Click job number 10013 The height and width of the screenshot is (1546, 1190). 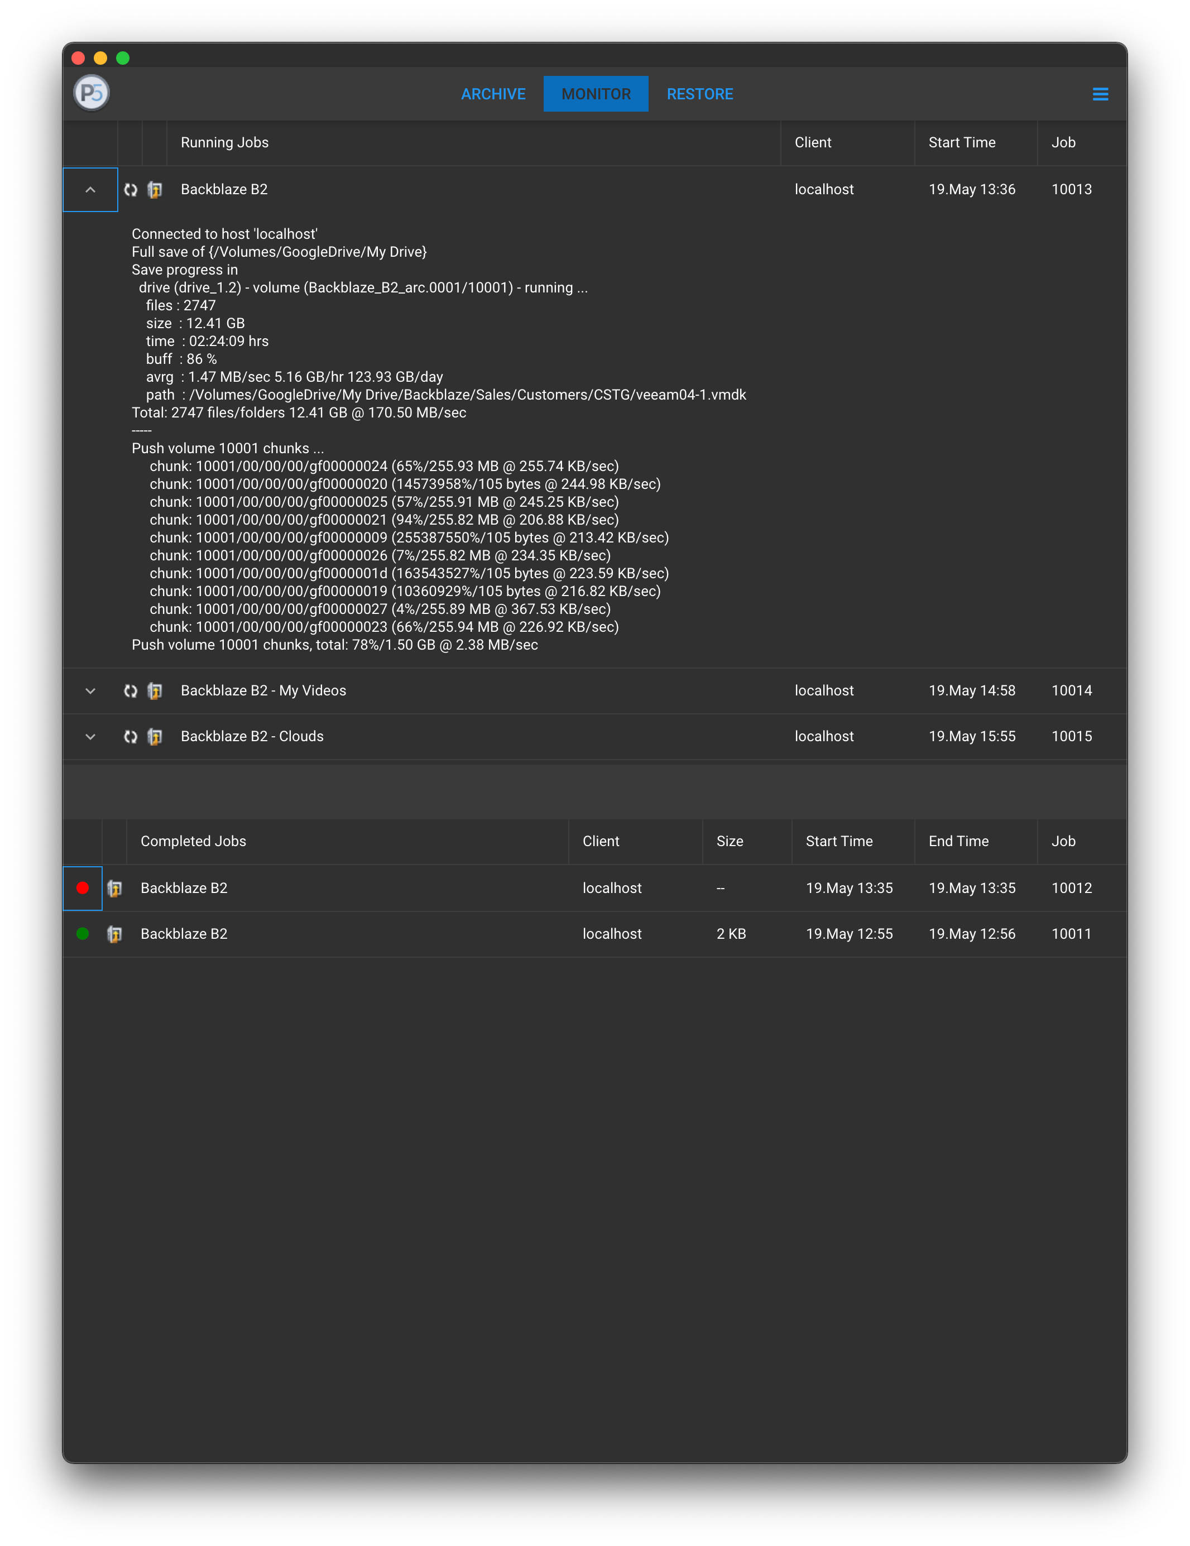tap(1072, 190)
